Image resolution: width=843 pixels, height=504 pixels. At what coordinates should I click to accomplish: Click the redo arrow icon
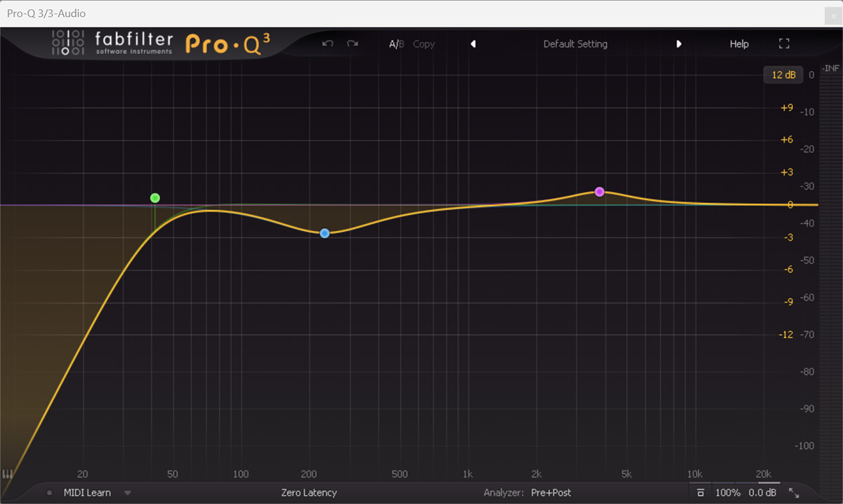(x=353, y=44)
